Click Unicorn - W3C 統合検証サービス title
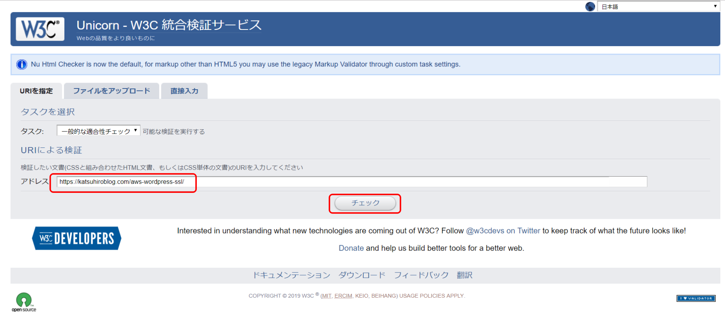725x312 pixels. point(169,25)
